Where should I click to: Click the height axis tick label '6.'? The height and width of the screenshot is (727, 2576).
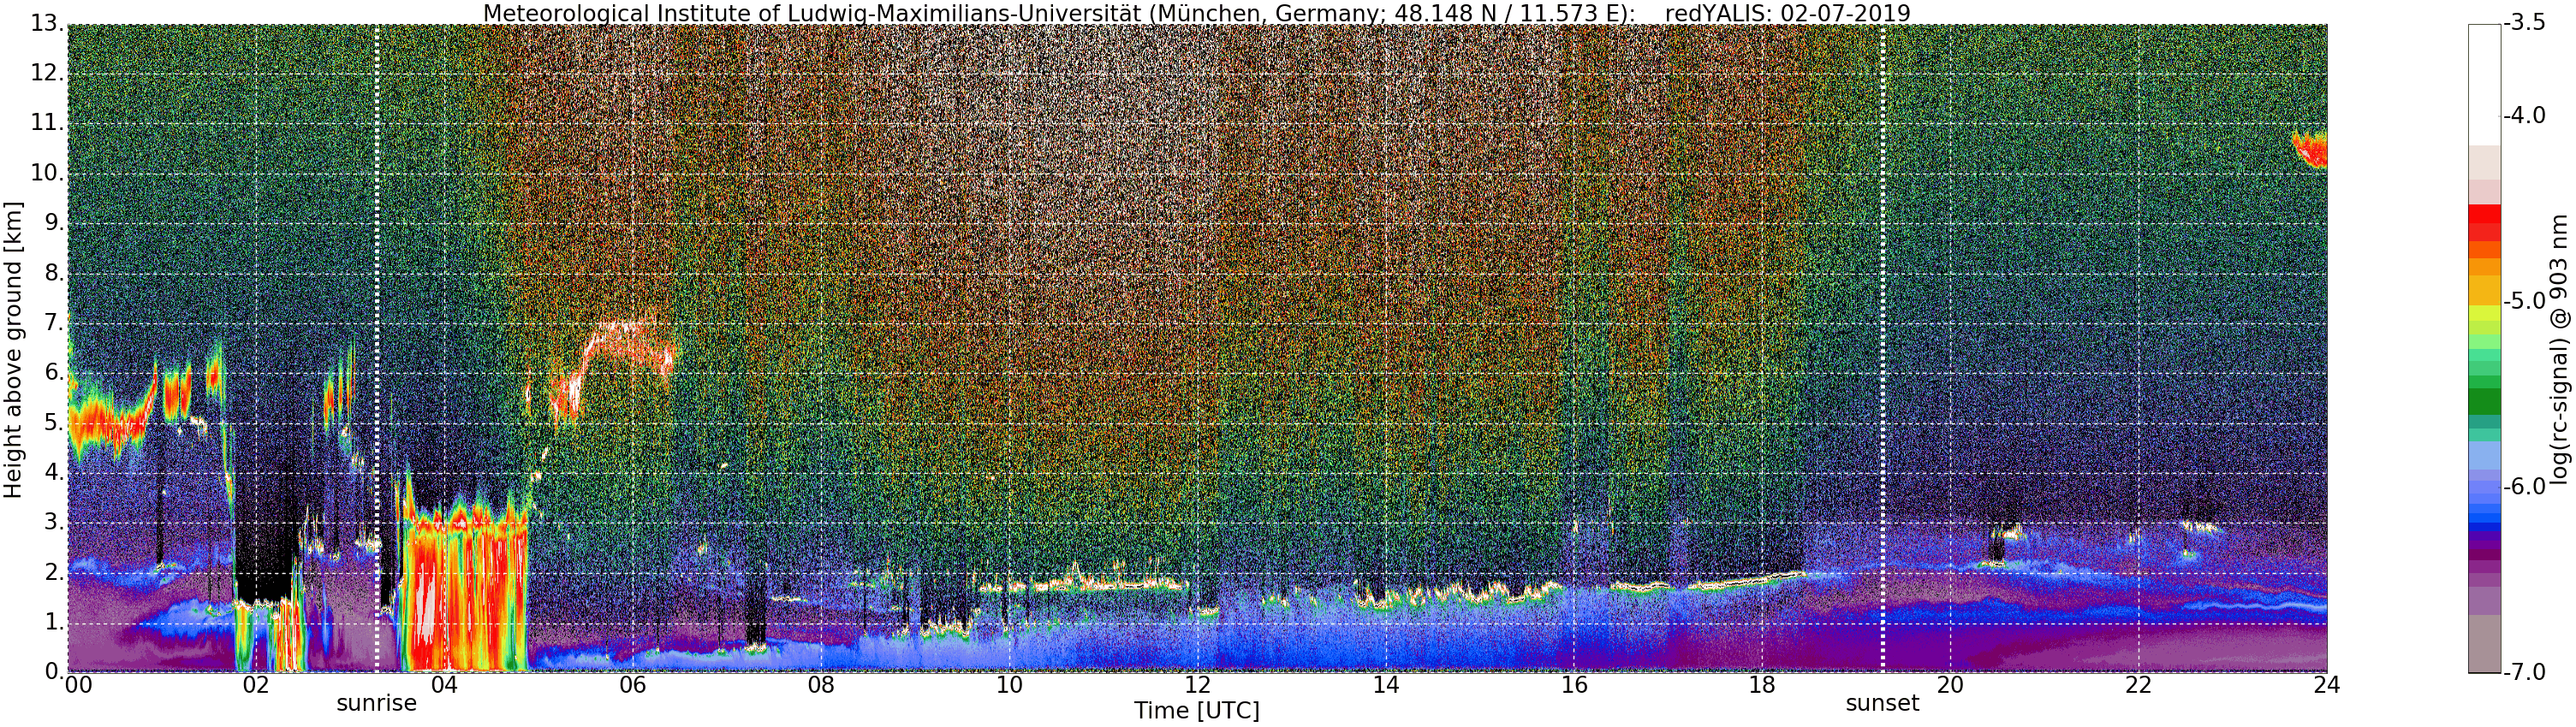(x=53, y=373)
